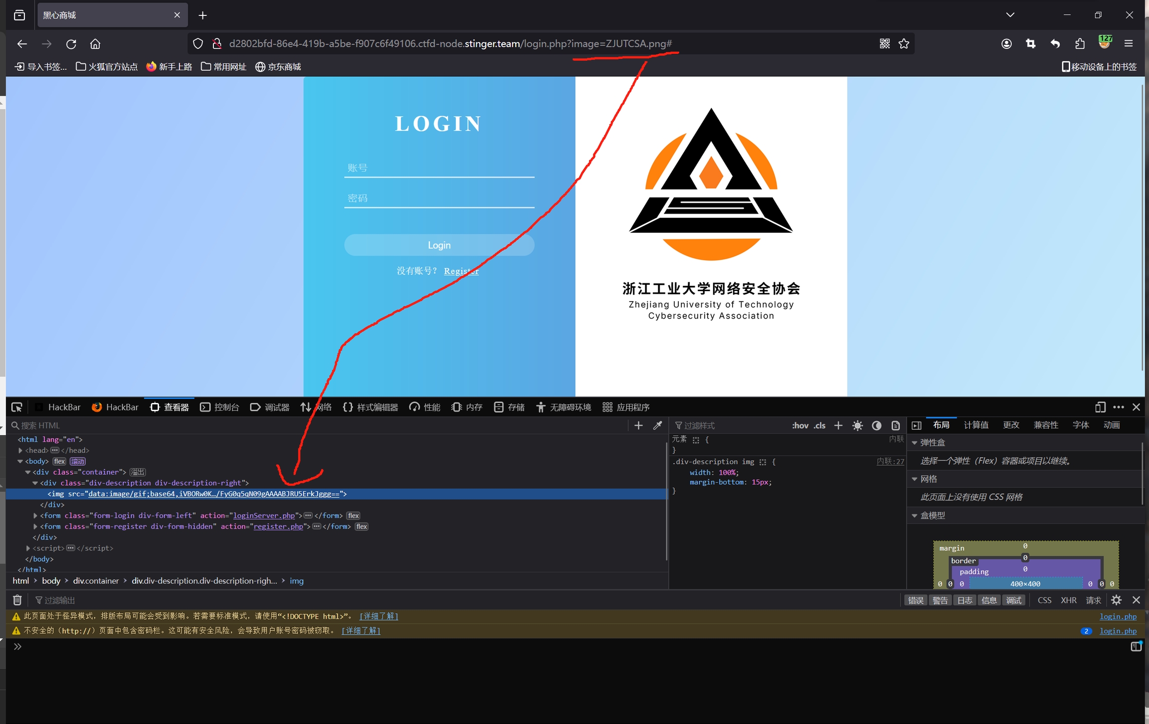Open the console settings gear icon
The width and height of the screenshot is (1149, 724).
[x=1116, y=600]
